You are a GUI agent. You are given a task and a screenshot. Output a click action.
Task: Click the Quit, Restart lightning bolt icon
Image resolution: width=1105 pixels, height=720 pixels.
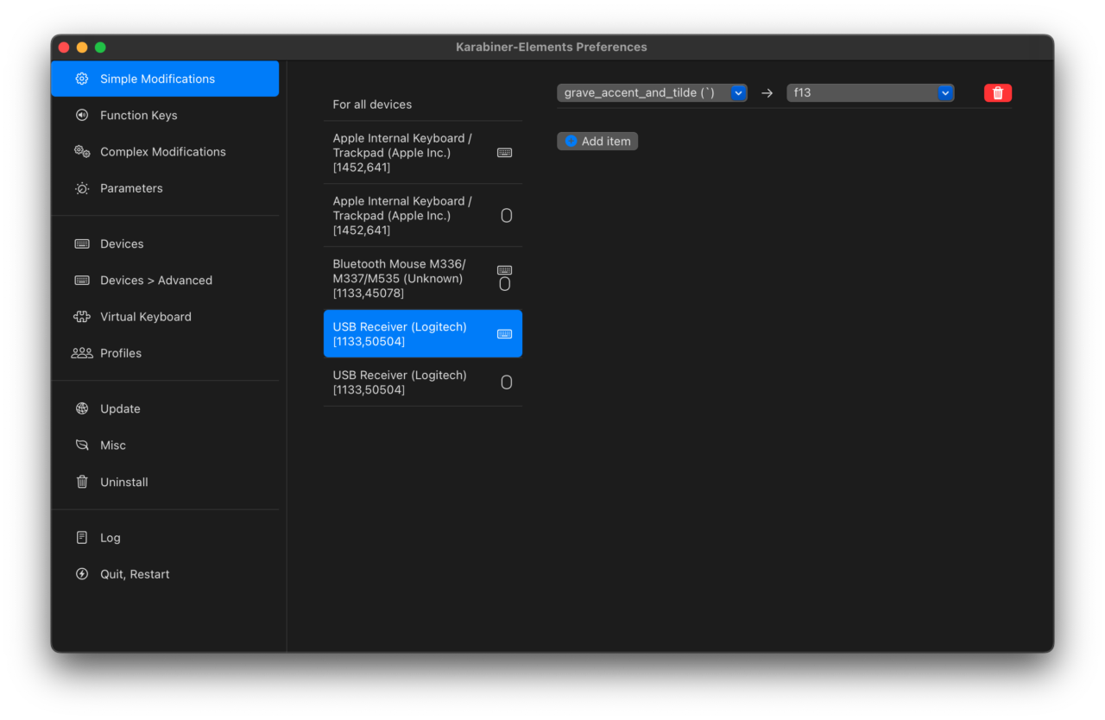82,574
